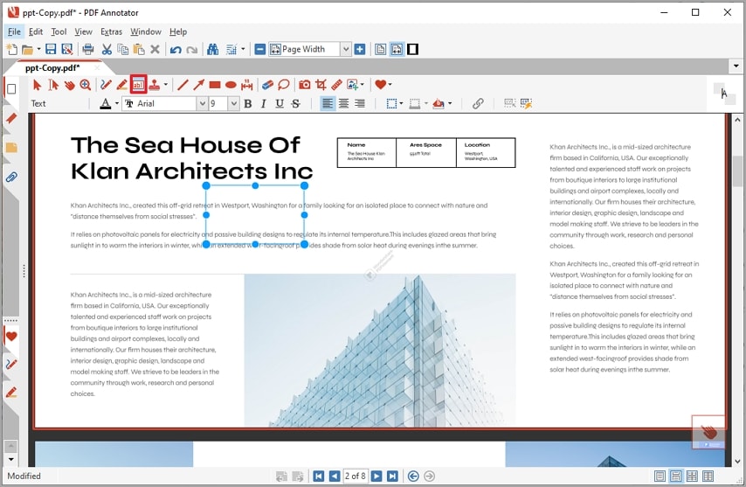Choose the Line drawing tool

pyautogui.click(x=183, y=85)
